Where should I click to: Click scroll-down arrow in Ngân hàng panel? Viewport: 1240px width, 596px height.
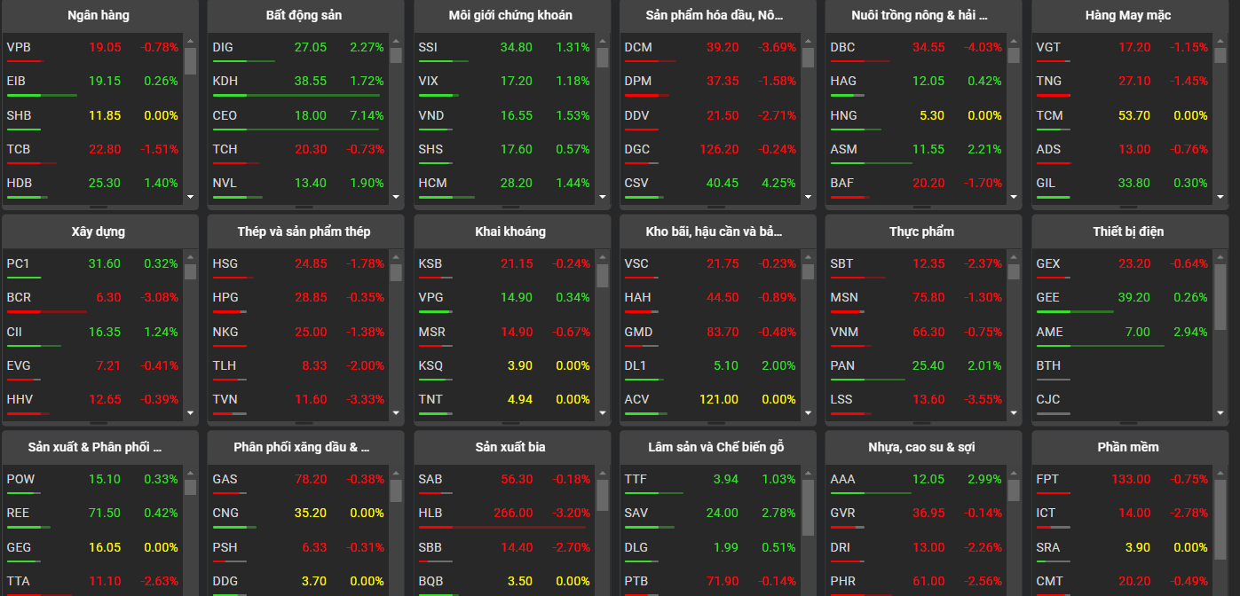click(190, 196)
